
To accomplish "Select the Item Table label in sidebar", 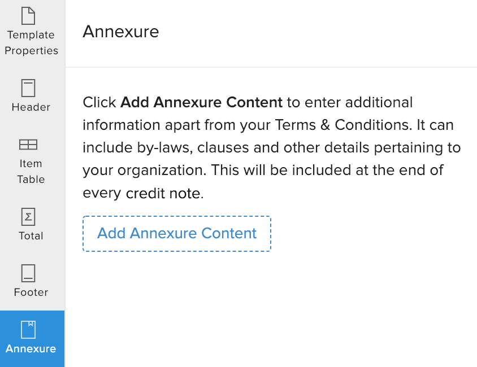I will point(31,171).
